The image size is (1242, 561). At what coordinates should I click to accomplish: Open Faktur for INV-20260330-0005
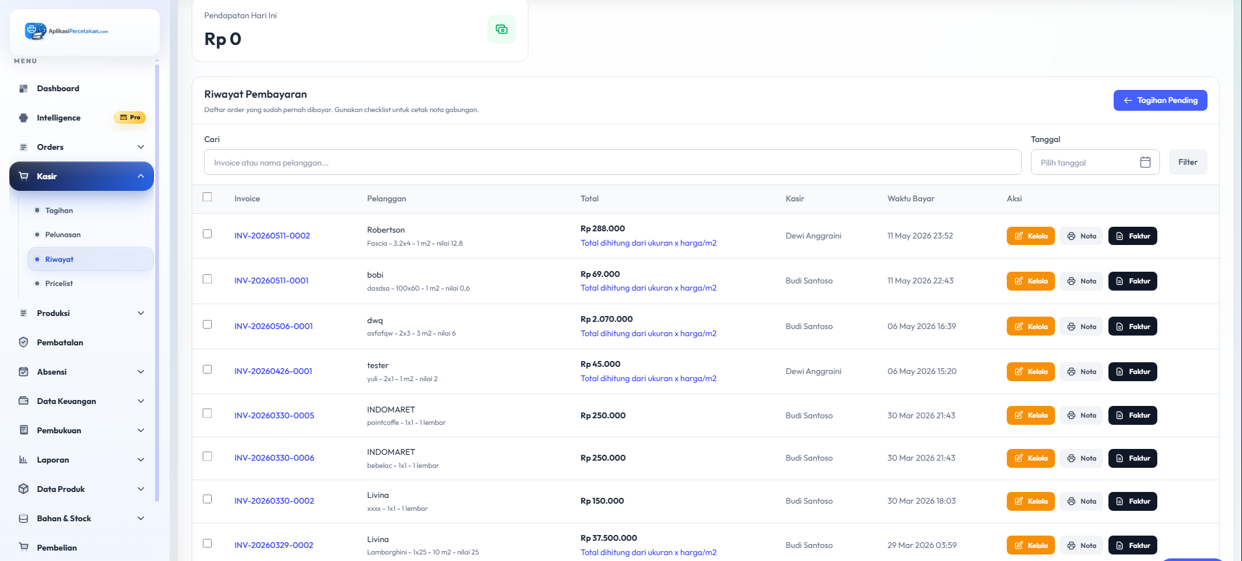click(x=1133, y=415)
